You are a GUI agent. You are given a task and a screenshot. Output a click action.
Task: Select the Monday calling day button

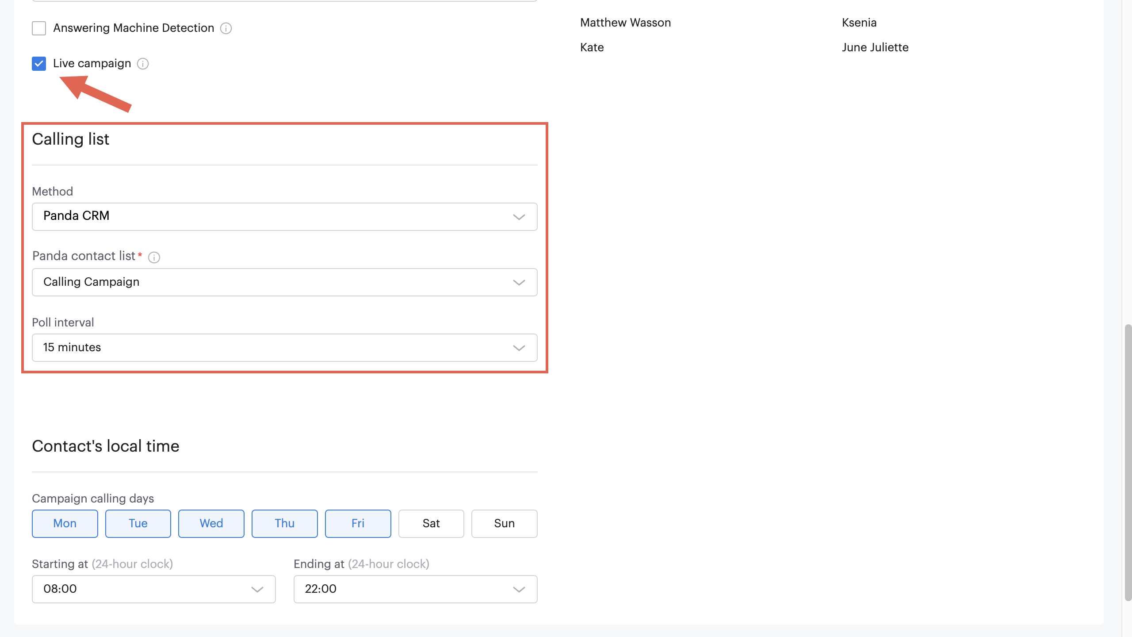[x=65, y=523]
